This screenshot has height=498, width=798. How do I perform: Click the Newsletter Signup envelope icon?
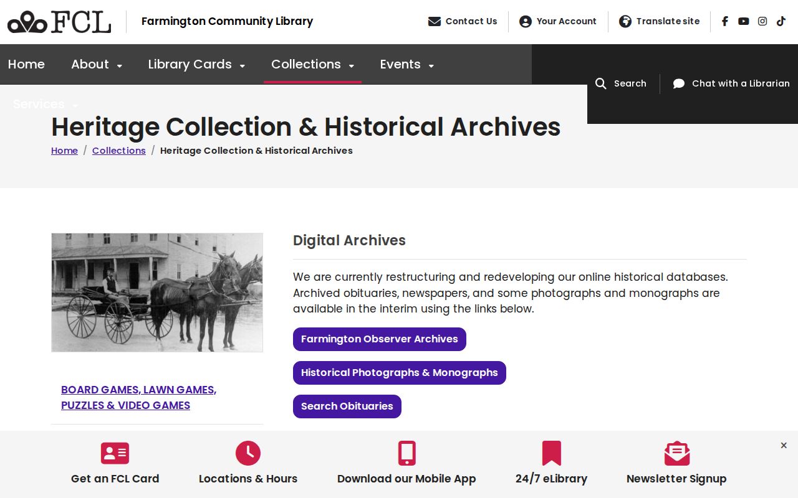(x=677, y=453)
